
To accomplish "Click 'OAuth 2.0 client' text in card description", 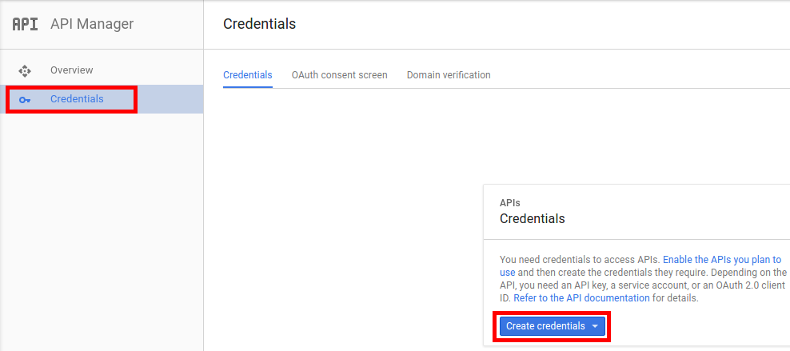I will click(x=754, y=285).
